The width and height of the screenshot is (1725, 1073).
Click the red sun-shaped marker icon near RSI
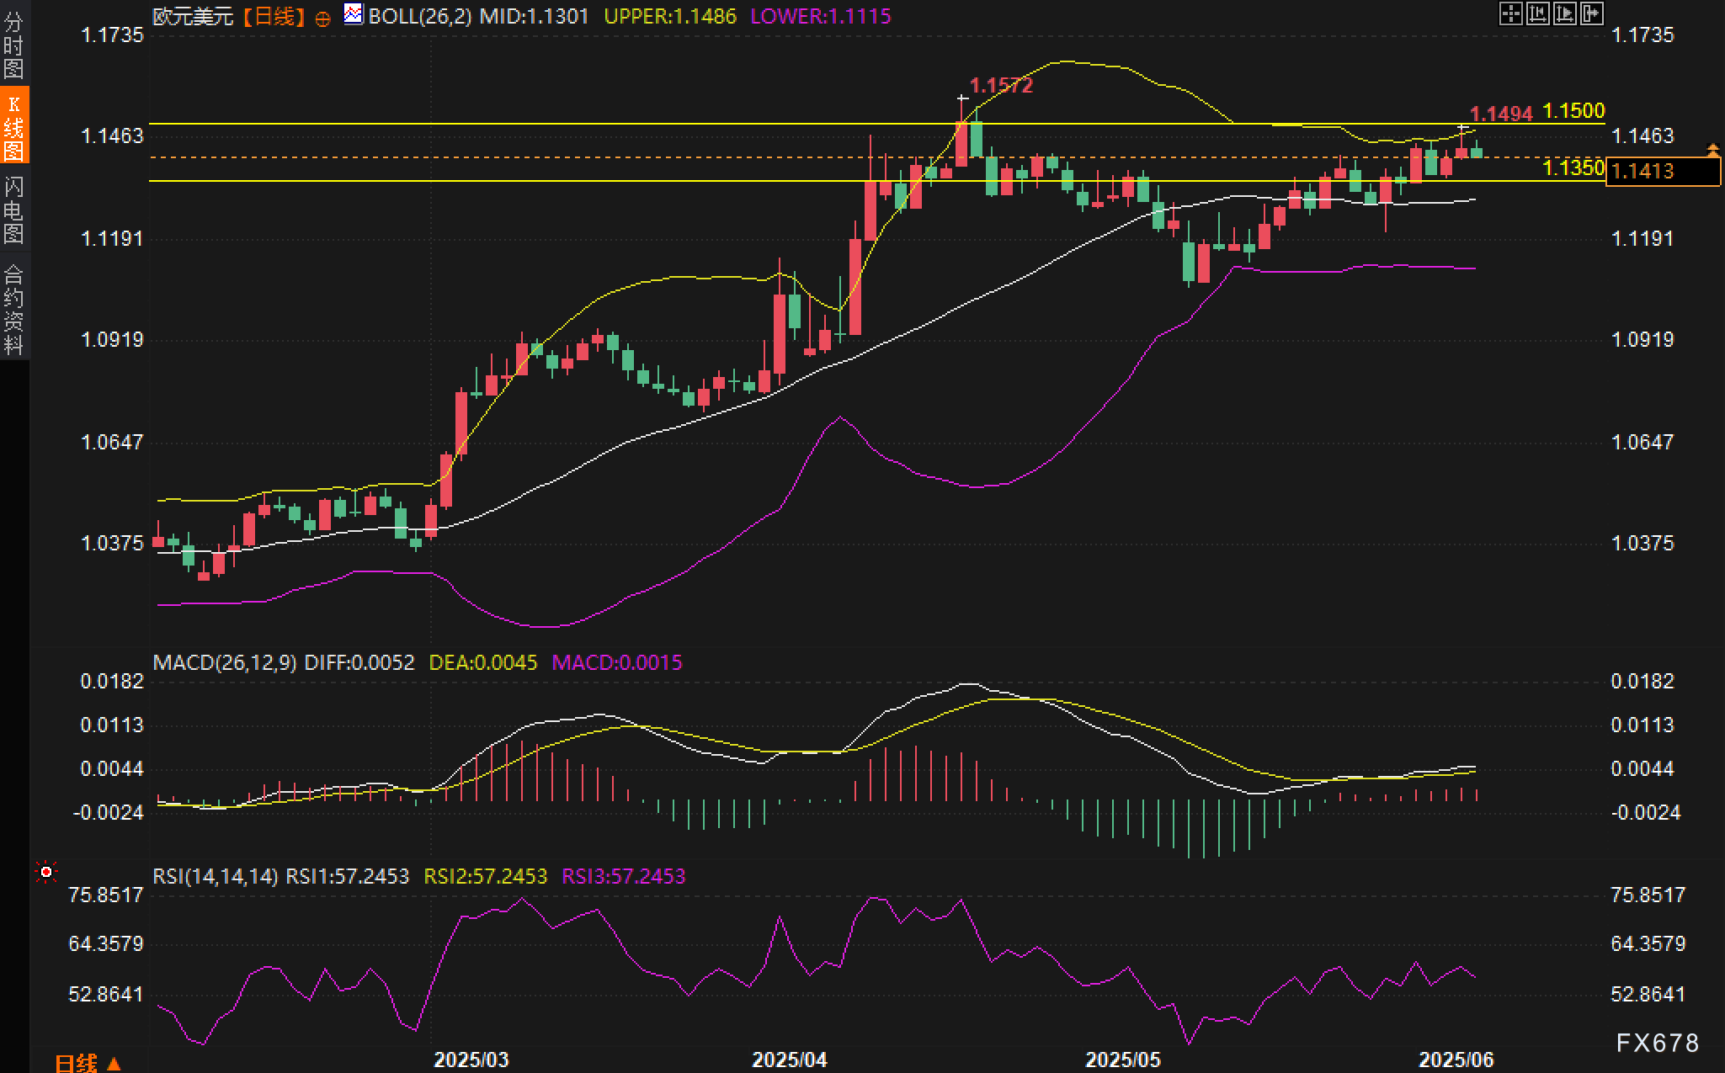click(46, 872)
